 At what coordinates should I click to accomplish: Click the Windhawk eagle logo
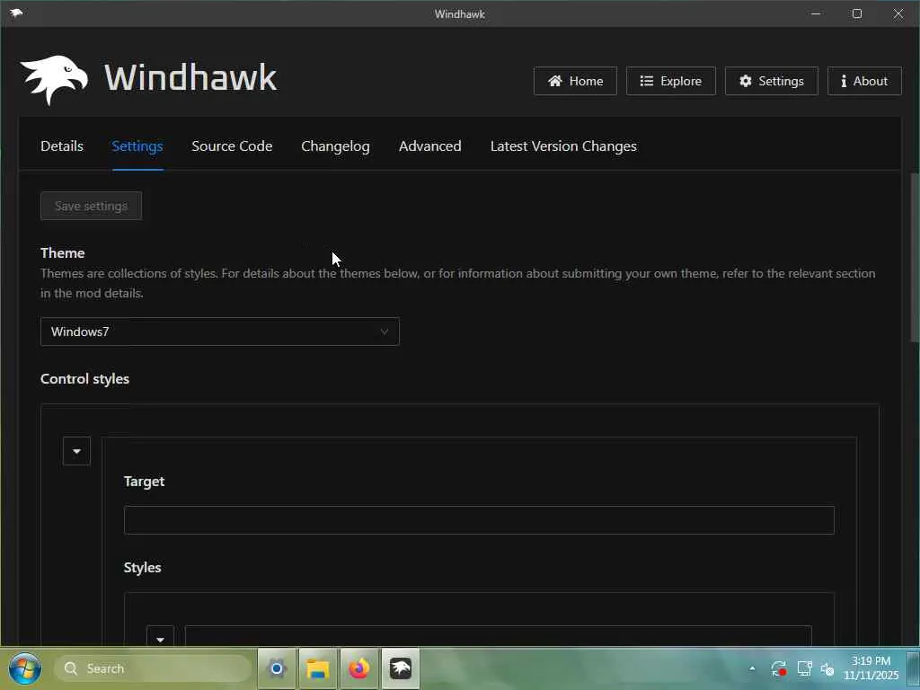pos(54,80)
